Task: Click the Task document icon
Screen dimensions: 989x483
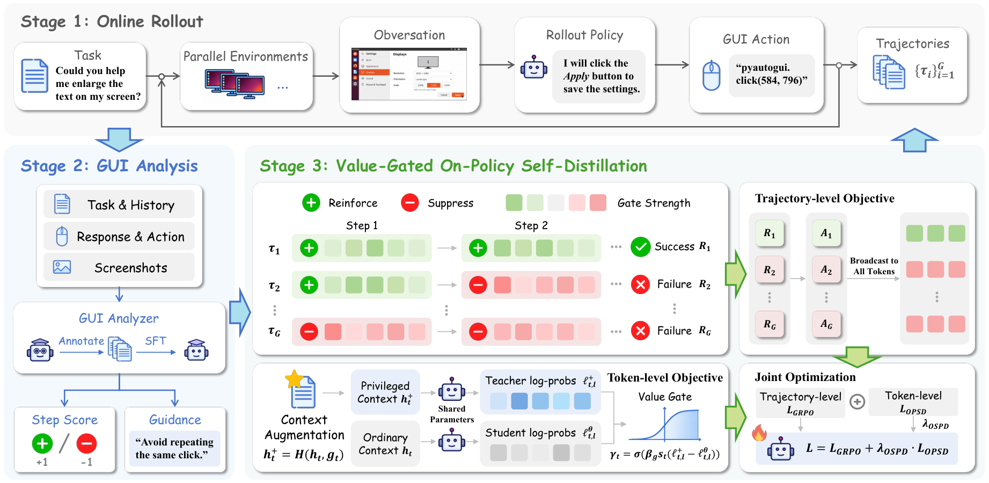Action: (x=35, y=76)
